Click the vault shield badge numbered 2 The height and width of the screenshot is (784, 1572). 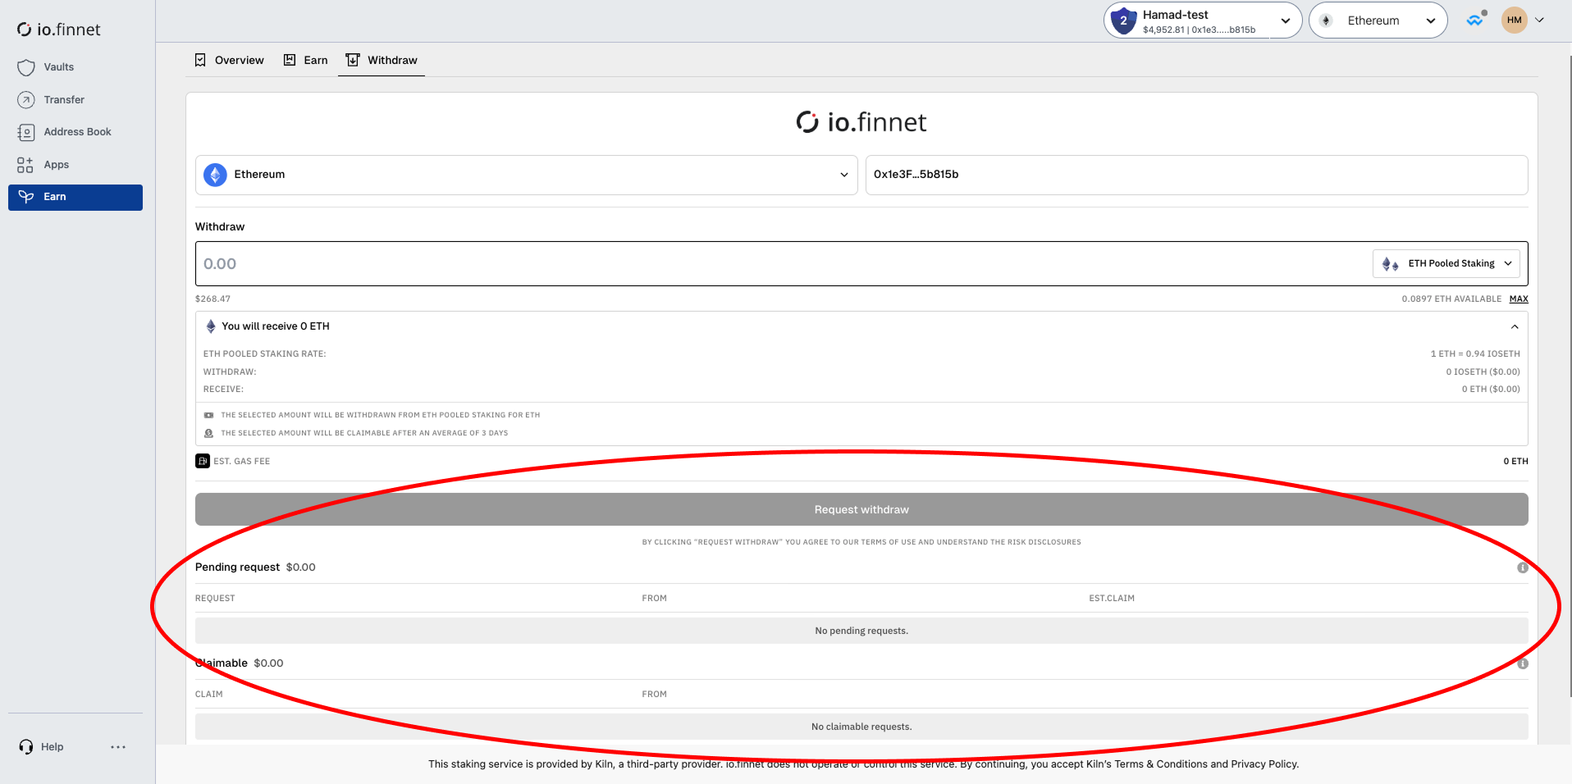(x=1123, y=21)
